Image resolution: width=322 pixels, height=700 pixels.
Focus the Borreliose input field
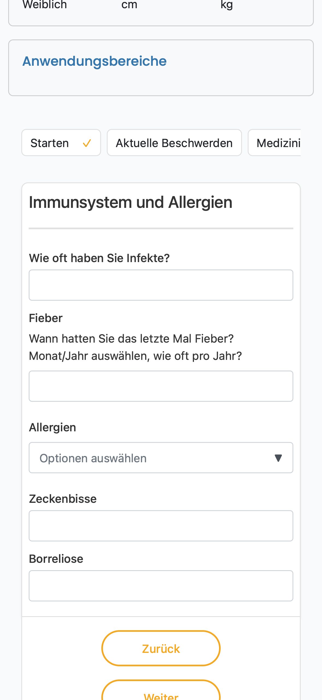tap(161, 586)
